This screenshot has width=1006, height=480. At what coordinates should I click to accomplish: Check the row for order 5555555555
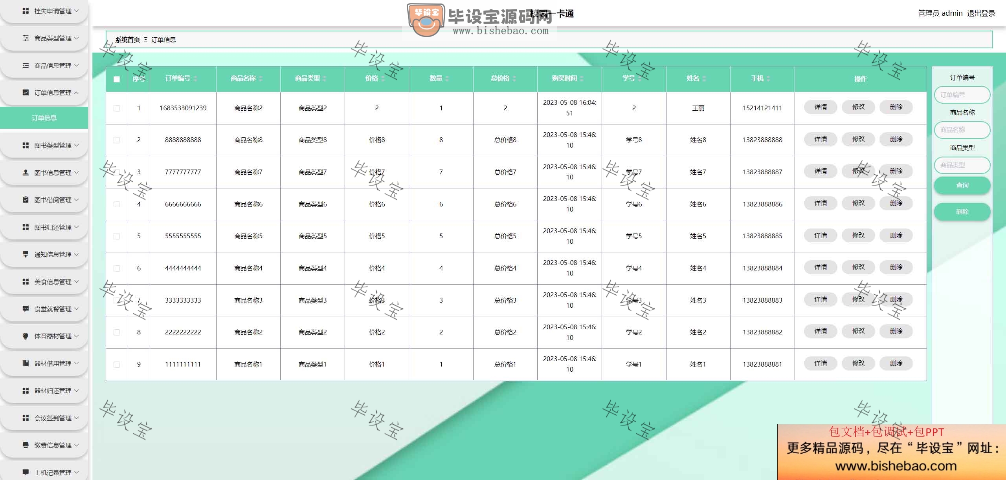click(117, 236)
